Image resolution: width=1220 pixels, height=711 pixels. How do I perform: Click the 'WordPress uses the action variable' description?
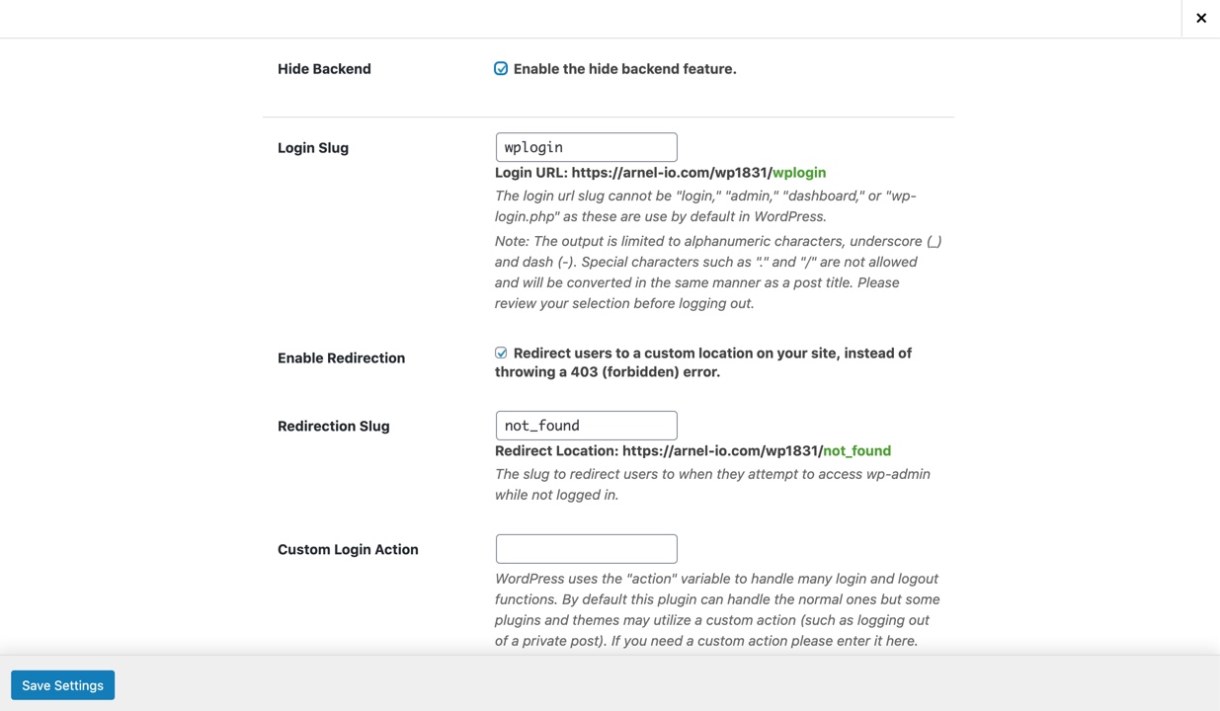click(x=717, y=609)
